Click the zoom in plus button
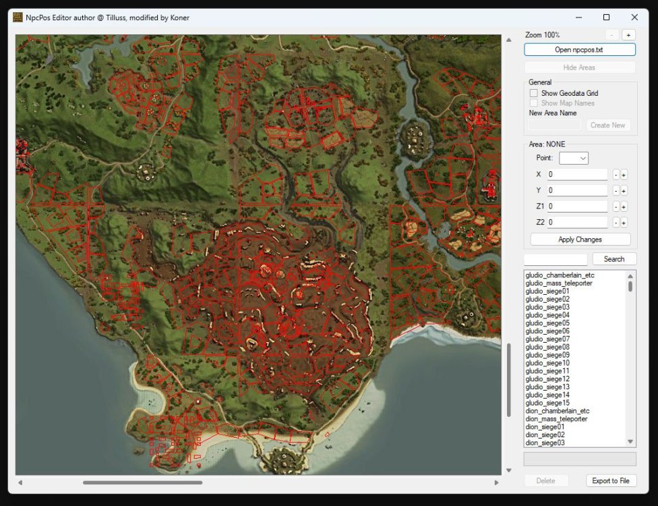Viewport: 658px width, 506px height. (x=628, y=35)
